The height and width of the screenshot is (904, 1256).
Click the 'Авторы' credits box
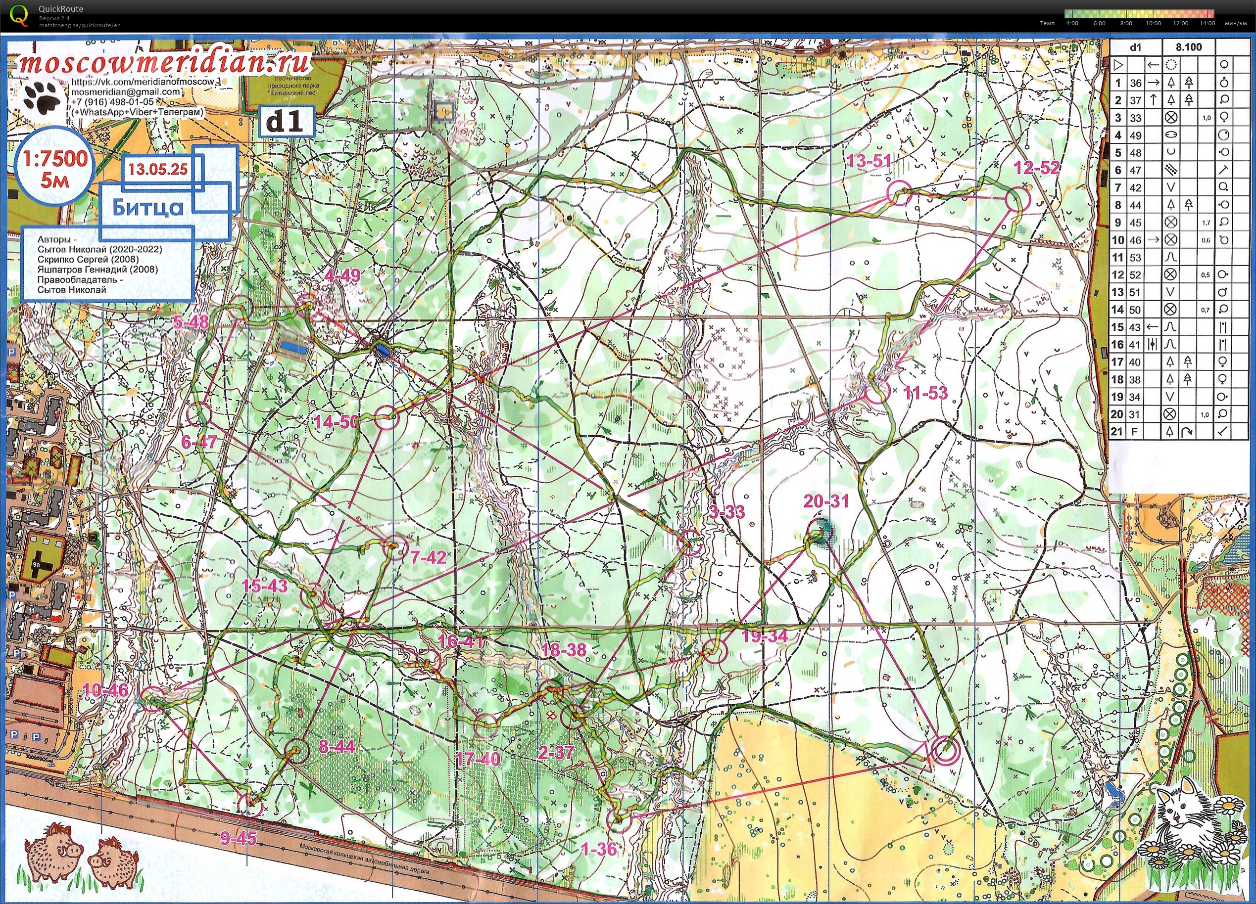[x=107, y=264]
